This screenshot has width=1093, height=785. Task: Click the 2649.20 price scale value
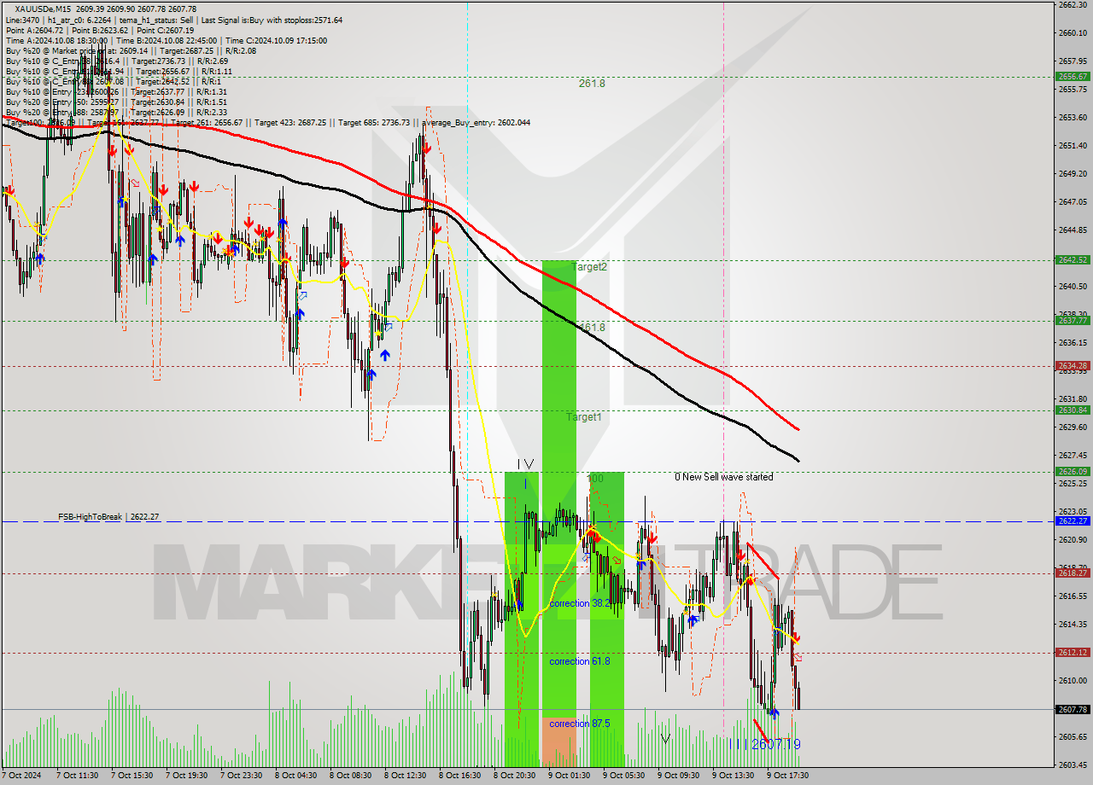(1073, 173)
